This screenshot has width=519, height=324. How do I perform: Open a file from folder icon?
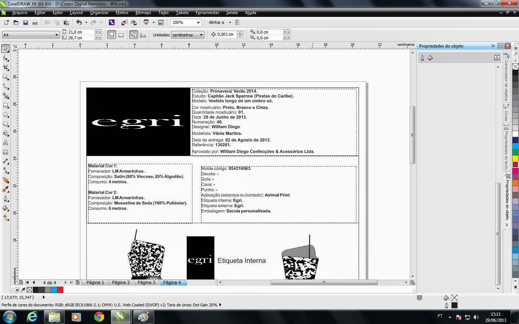[x=16, y=22]
